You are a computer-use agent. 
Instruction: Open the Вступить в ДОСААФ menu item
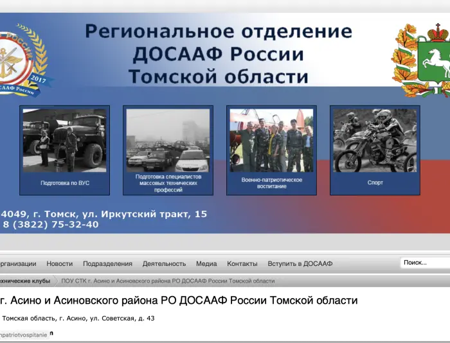coord(300,263)
